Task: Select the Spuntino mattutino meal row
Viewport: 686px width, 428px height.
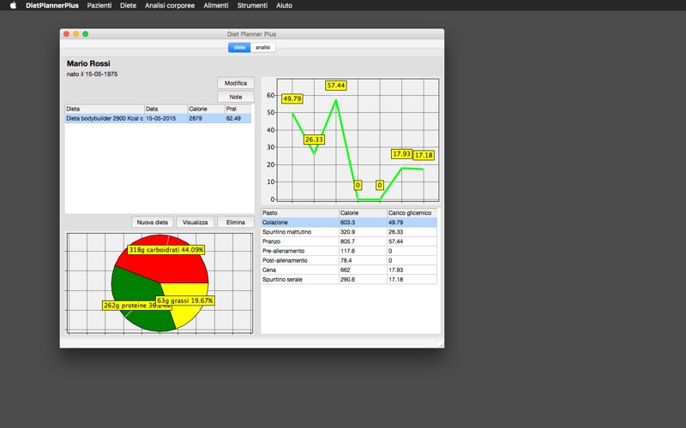Action: tap(349, 232)
